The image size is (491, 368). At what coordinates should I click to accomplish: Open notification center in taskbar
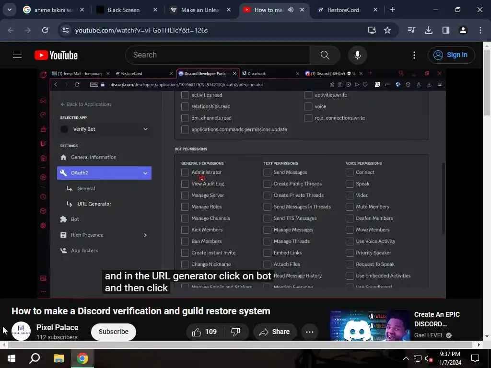point(475,358)
